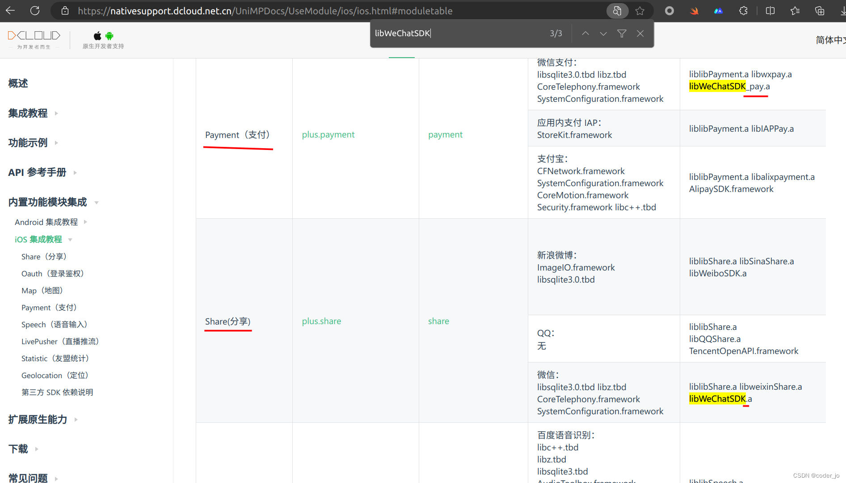846x483 pixels.
Task: Open Speech（语音输入）in the sidebar
Action: pos(54,325)
